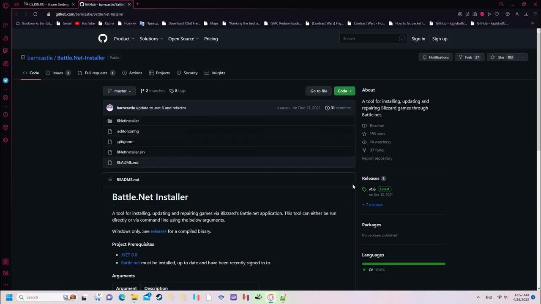This screenshot has width=541, height=304.
Task: Open the Star list dropdown arrow
Action: coord(523,57)
